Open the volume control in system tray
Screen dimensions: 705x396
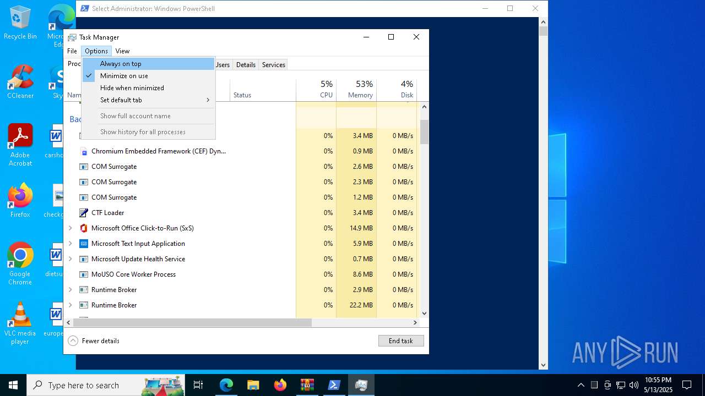coord(634,385)
